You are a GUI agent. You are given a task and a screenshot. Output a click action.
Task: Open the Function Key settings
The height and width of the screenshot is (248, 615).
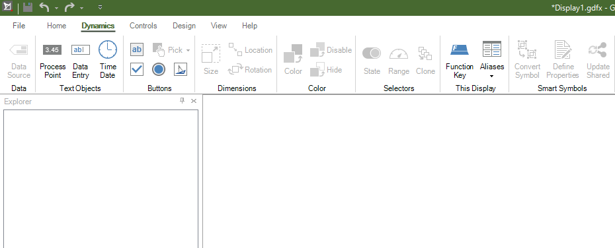460,59
